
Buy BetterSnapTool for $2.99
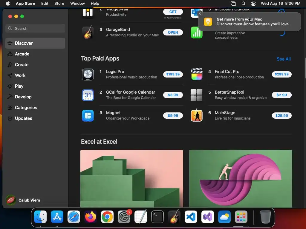pyautogui.click(x=281, y=95)
